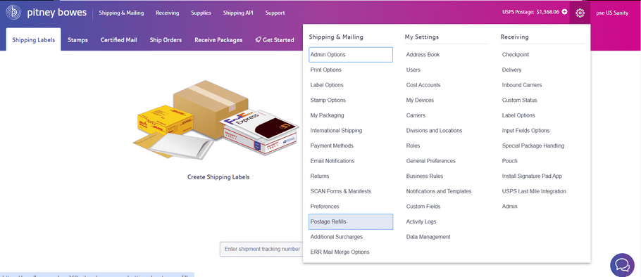Open Data Management
This screenshot has width=641, height=277.
(x=428, y=237)
